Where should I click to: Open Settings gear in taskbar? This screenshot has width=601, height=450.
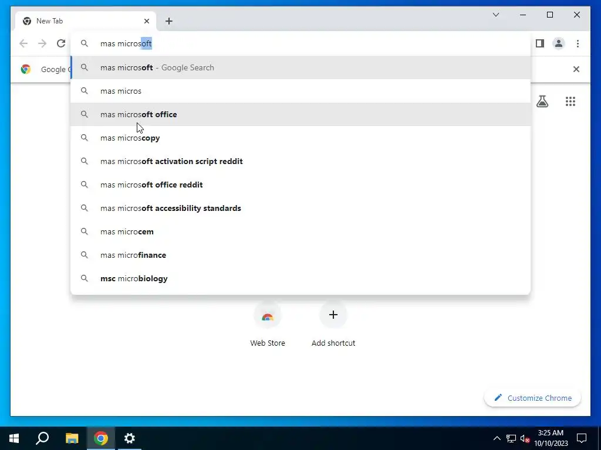pyautogui.click(x=130, y=438)
